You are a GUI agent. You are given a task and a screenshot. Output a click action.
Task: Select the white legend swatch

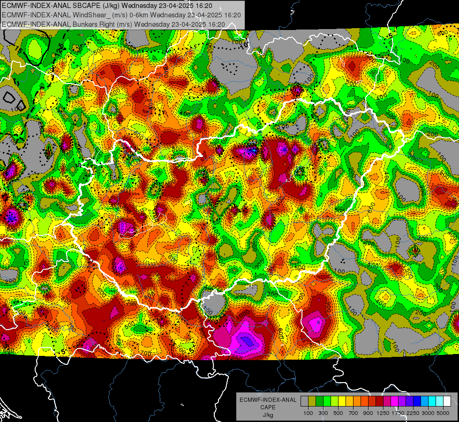click(447, 401)
